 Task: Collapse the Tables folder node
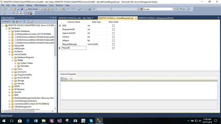12,60
